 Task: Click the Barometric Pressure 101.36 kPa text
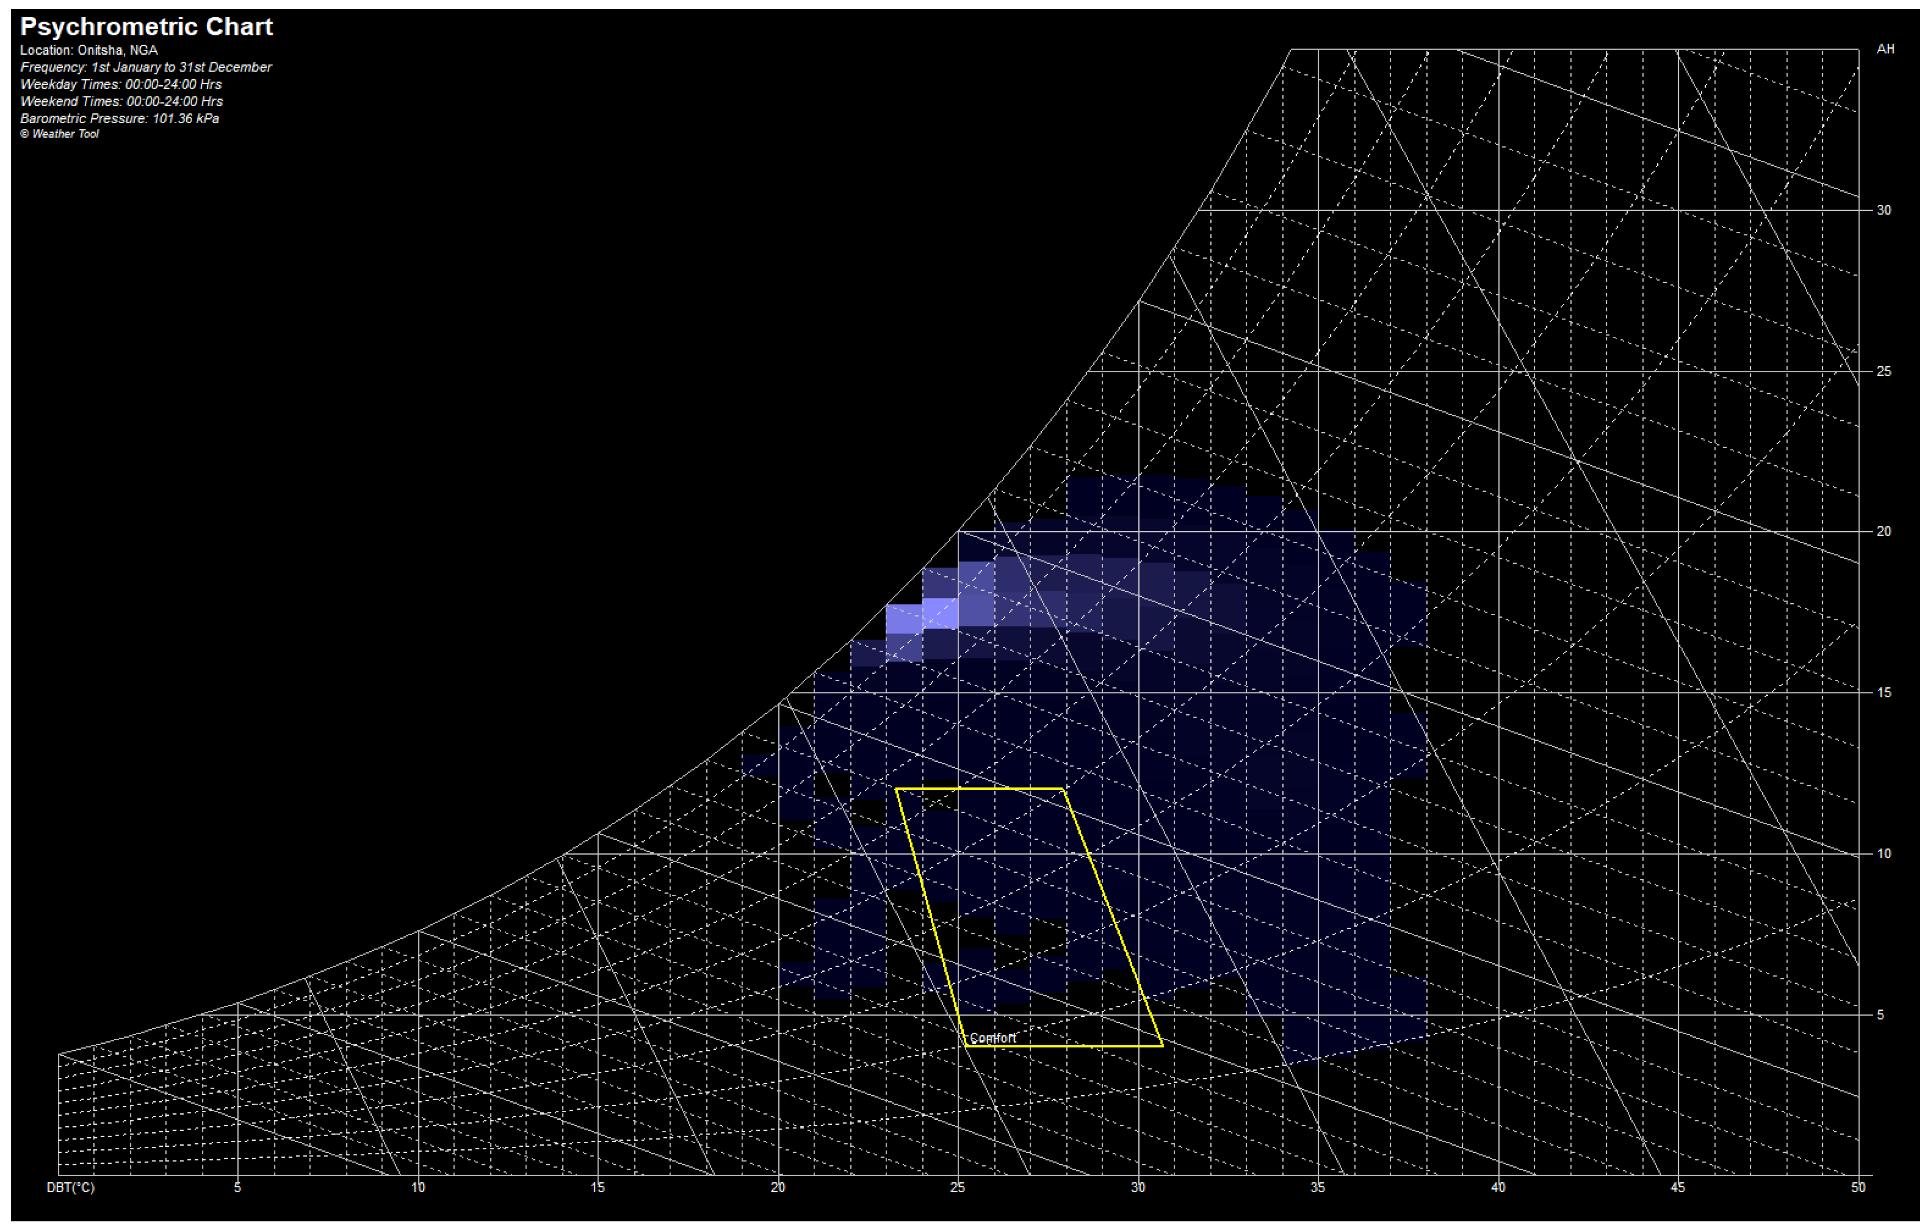click(119, 119)
